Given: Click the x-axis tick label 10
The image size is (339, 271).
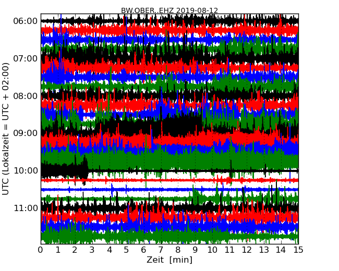Looking at the screenshot, I should (x=212, y=250).
